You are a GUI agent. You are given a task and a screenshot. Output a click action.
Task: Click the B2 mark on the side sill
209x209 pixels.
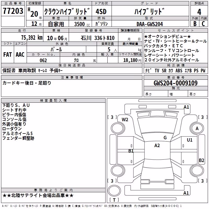[x=201, y=160]
